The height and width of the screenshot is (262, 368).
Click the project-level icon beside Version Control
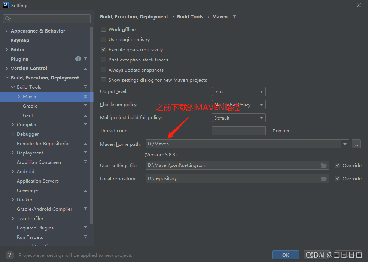pos(86,68)
